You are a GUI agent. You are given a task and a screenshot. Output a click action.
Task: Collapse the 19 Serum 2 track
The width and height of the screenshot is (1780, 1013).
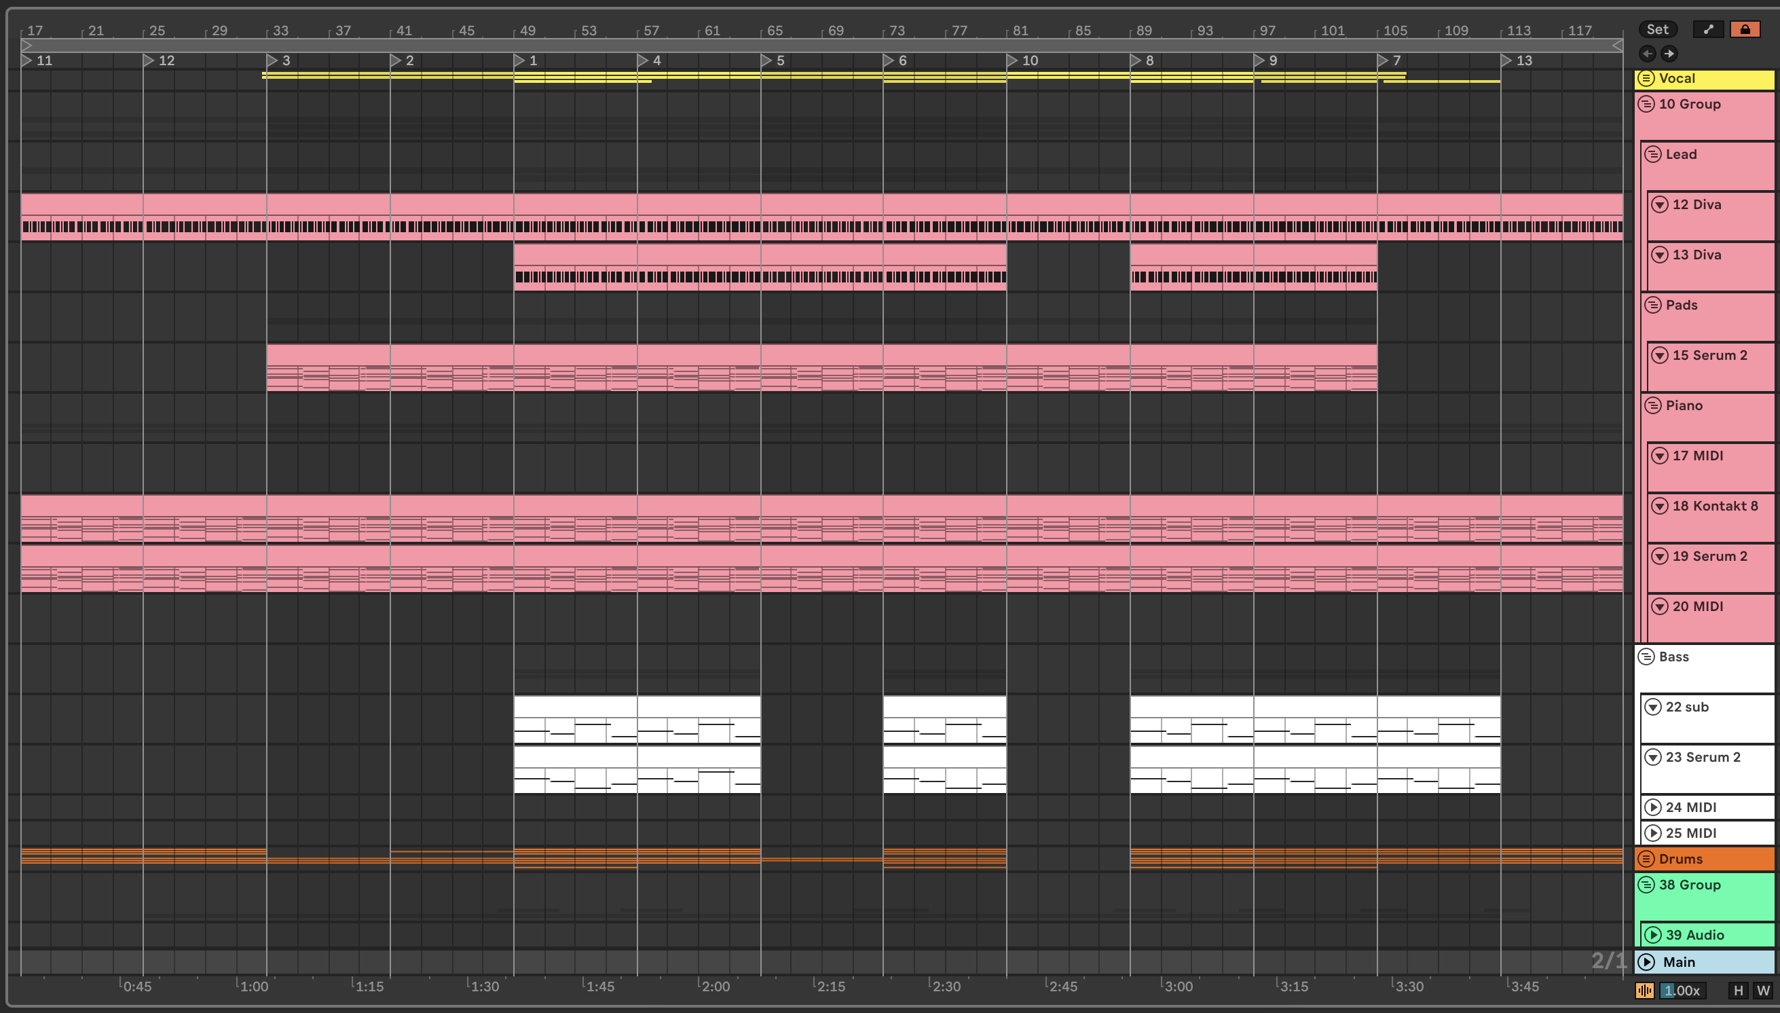pos(1660,556)
